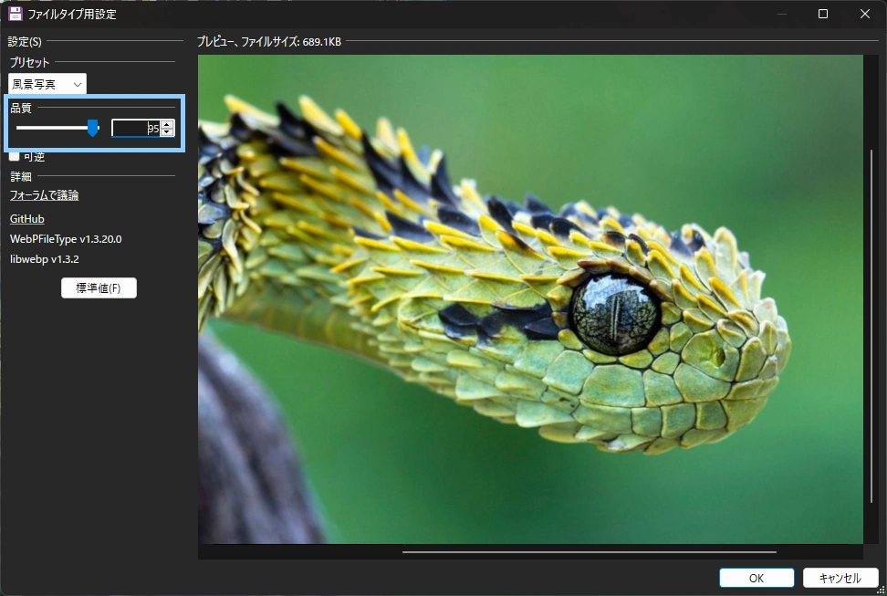Click the horizontal preview scrollbar
Screen dimensions: 887x596
point(590,552)
